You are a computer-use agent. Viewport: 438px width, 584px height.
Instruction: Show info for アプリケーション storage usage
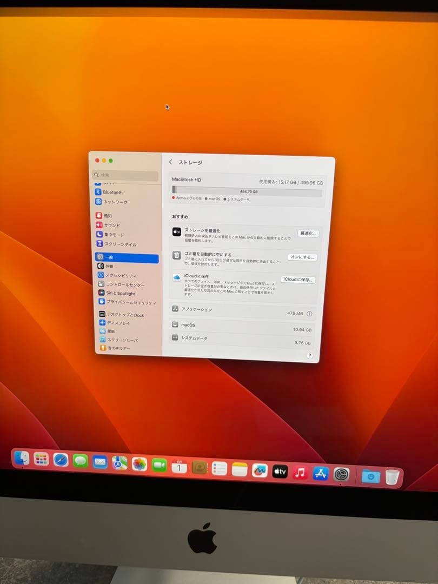[x=309, y=314]
